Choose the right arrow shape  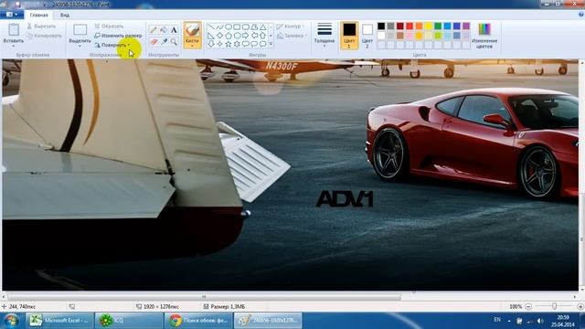pyautogui.click(x=246, y=36)
